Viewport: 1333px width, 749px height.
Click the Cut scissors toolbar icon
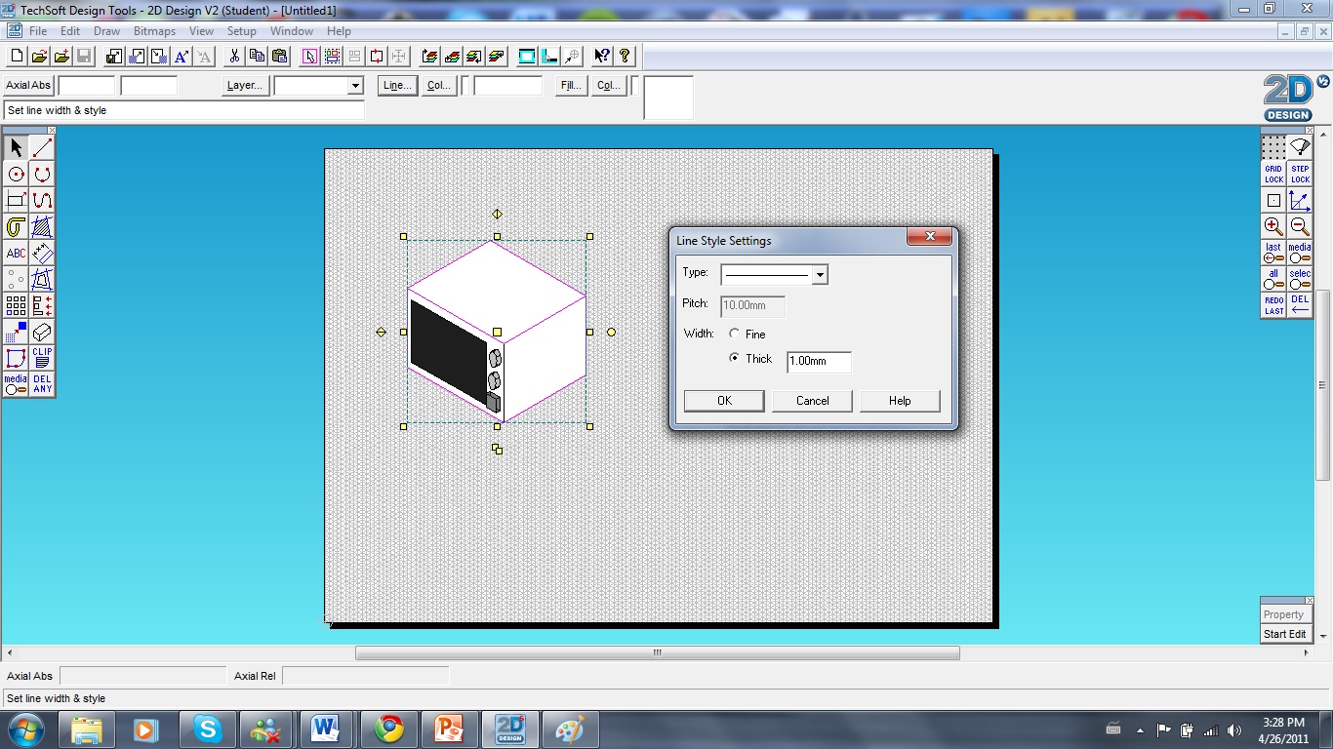[x=234, y=56]
